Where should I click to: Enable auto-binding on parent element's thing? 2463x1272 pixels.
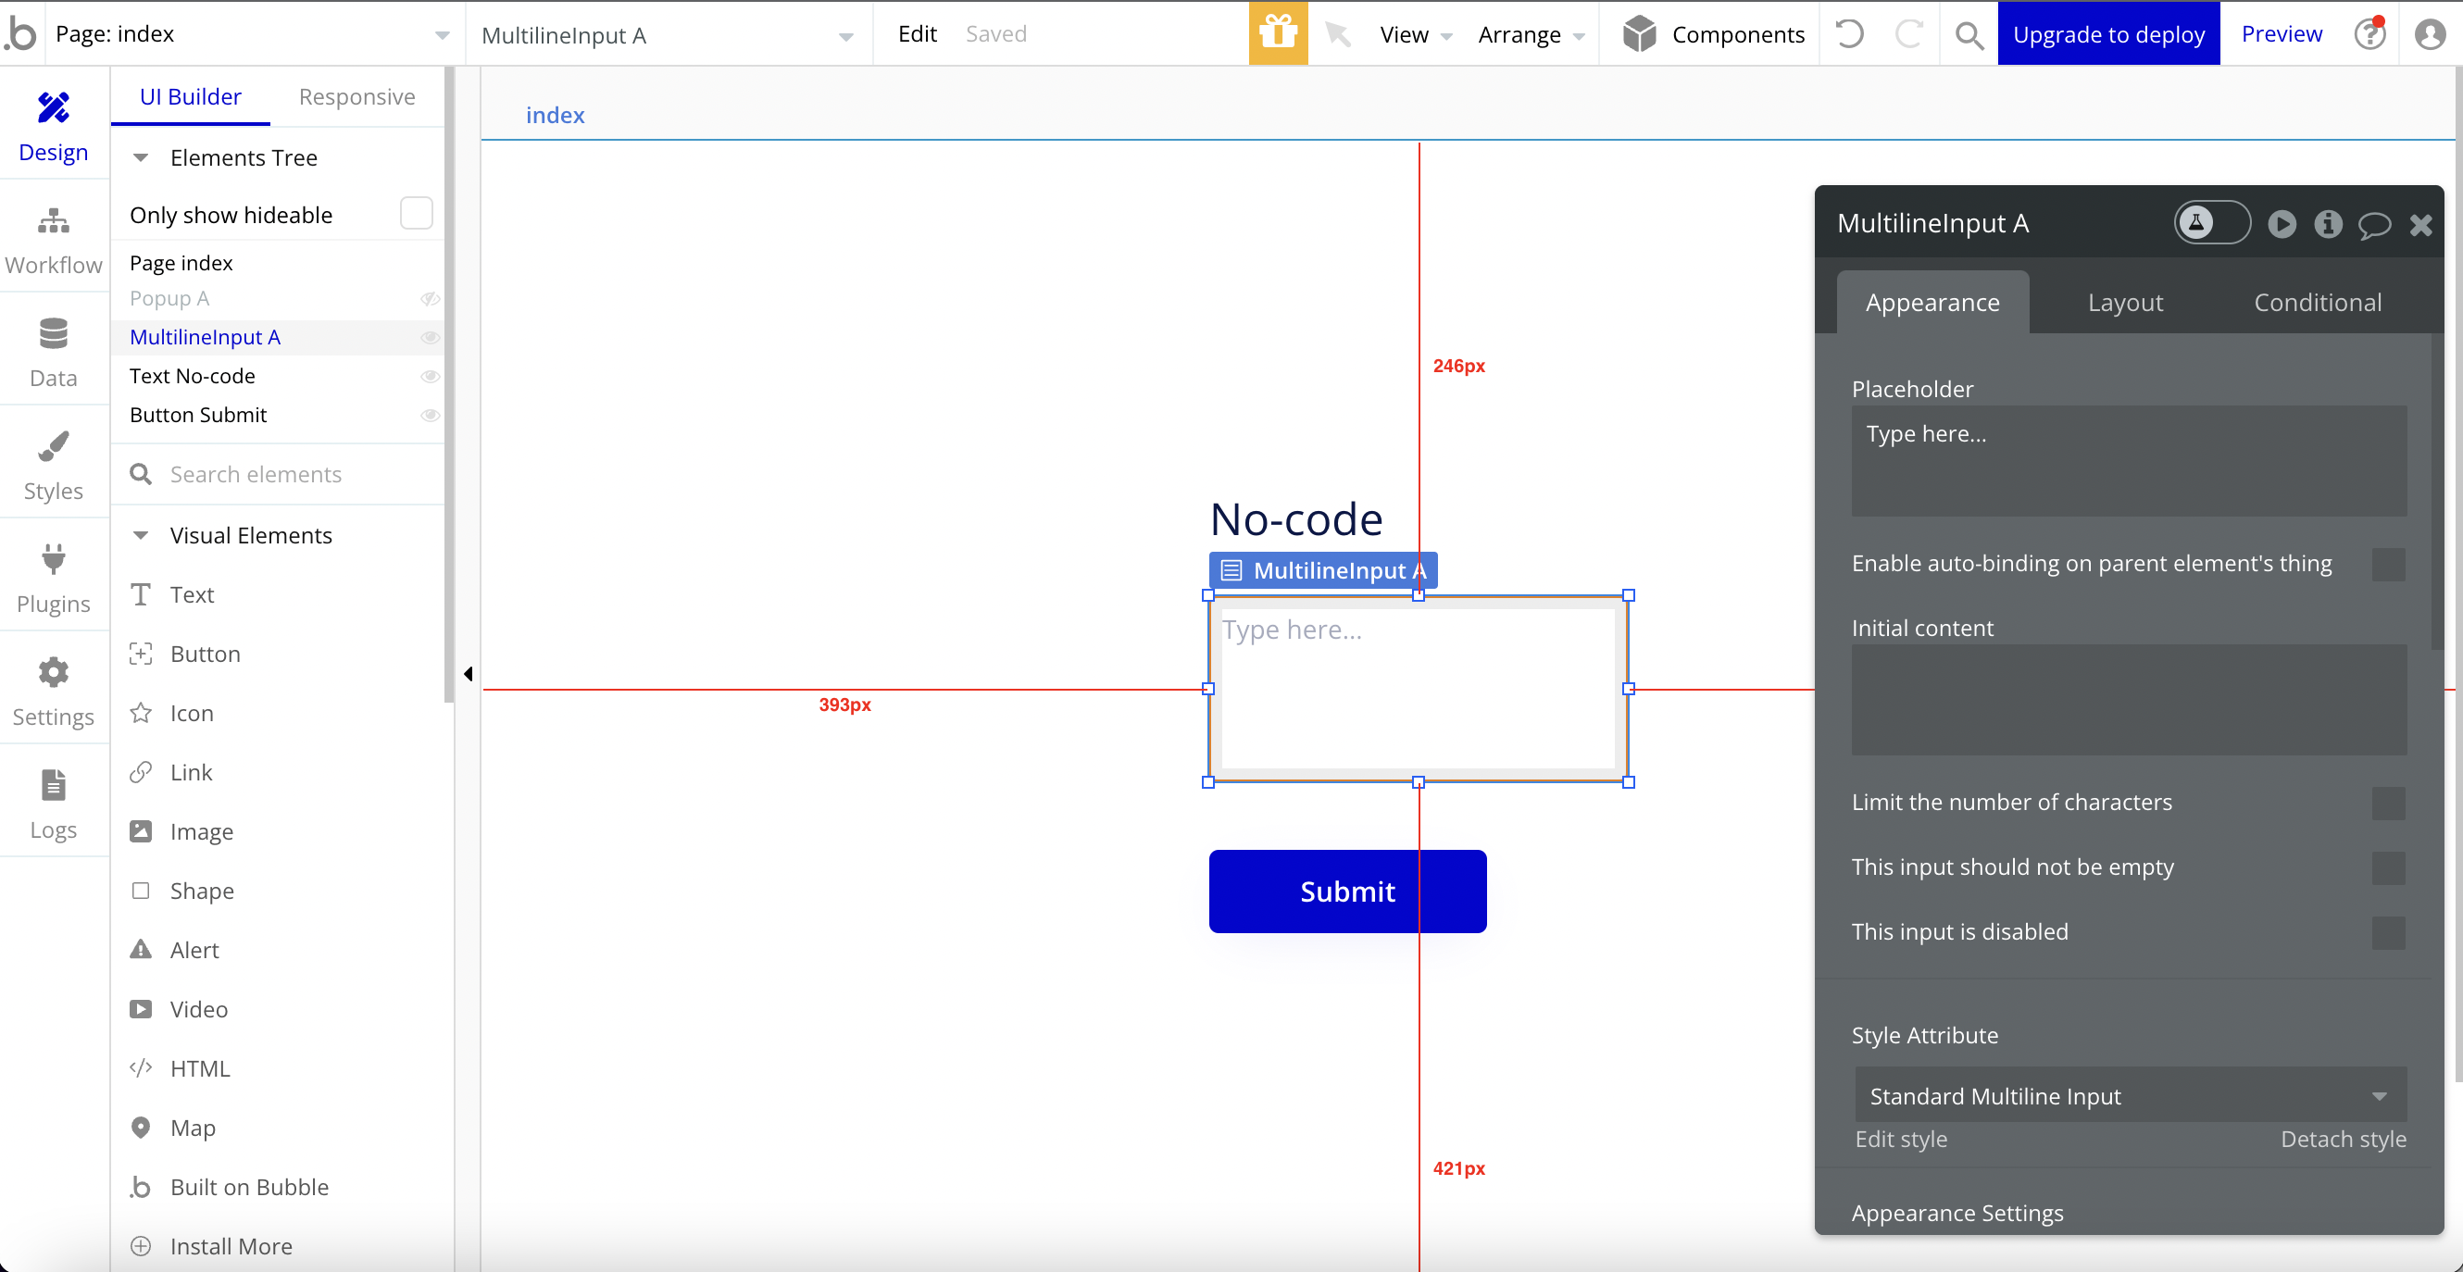coord(2387,564)
